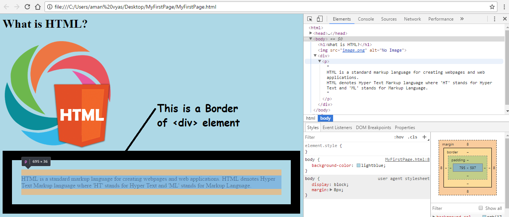Click the new style rule plus icon
509x217 pixels.
(x=424, y=137)
